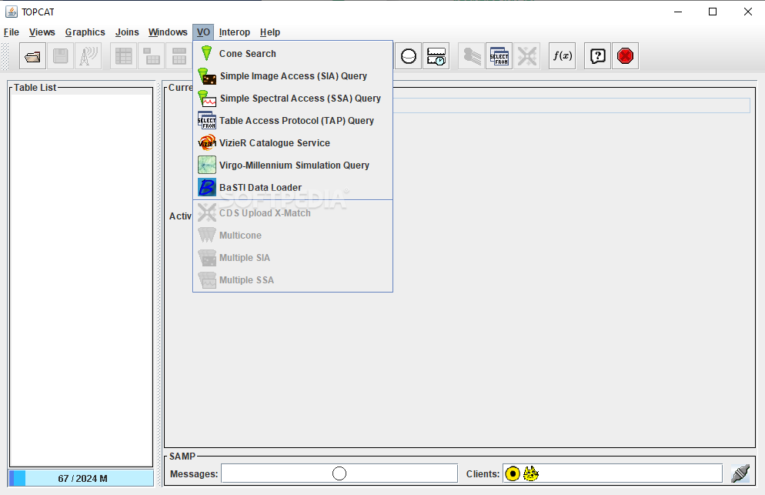Click the open table folder toolbar icon
This screenshot has width=765, height=495.
pos(32,56)
